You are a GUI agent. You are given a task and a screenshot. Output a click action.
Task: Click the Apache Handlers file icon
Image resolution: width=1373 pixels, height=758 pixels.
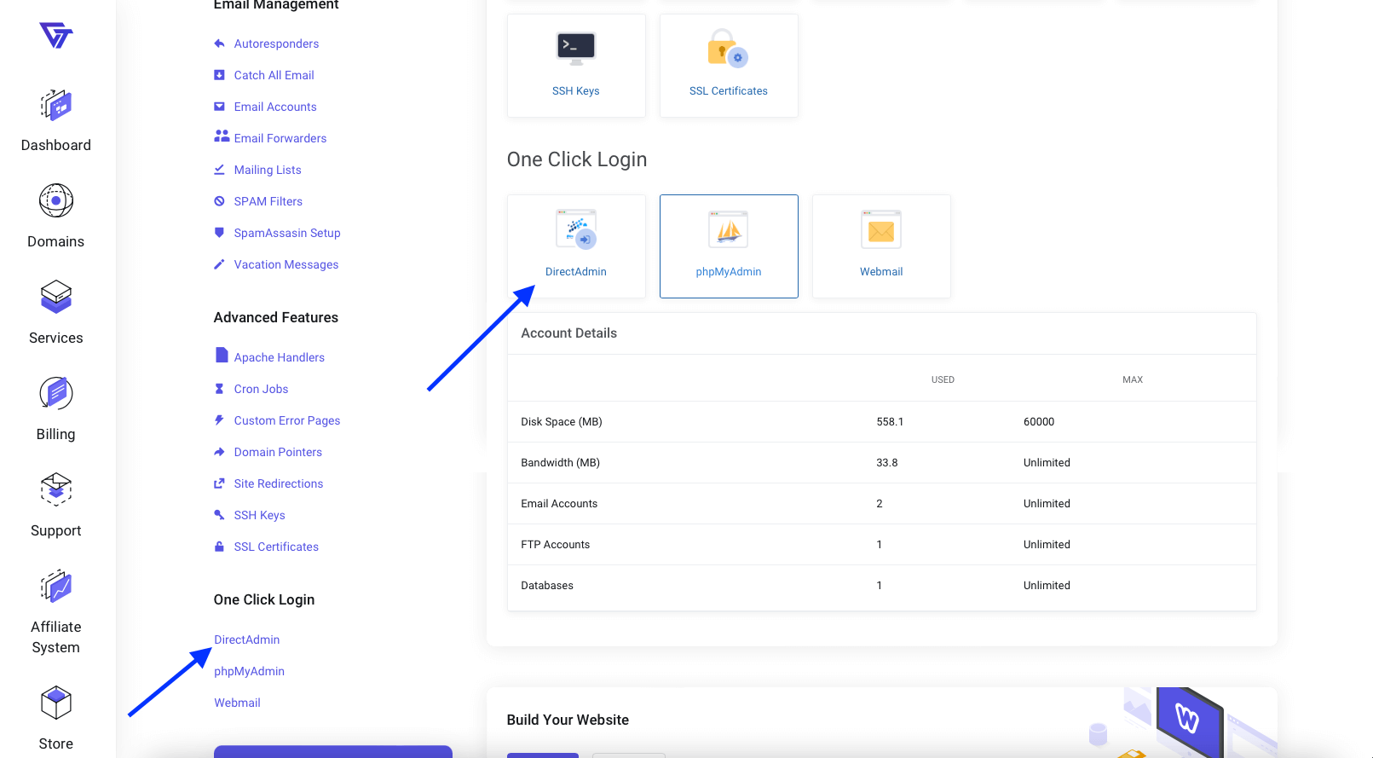222,355
